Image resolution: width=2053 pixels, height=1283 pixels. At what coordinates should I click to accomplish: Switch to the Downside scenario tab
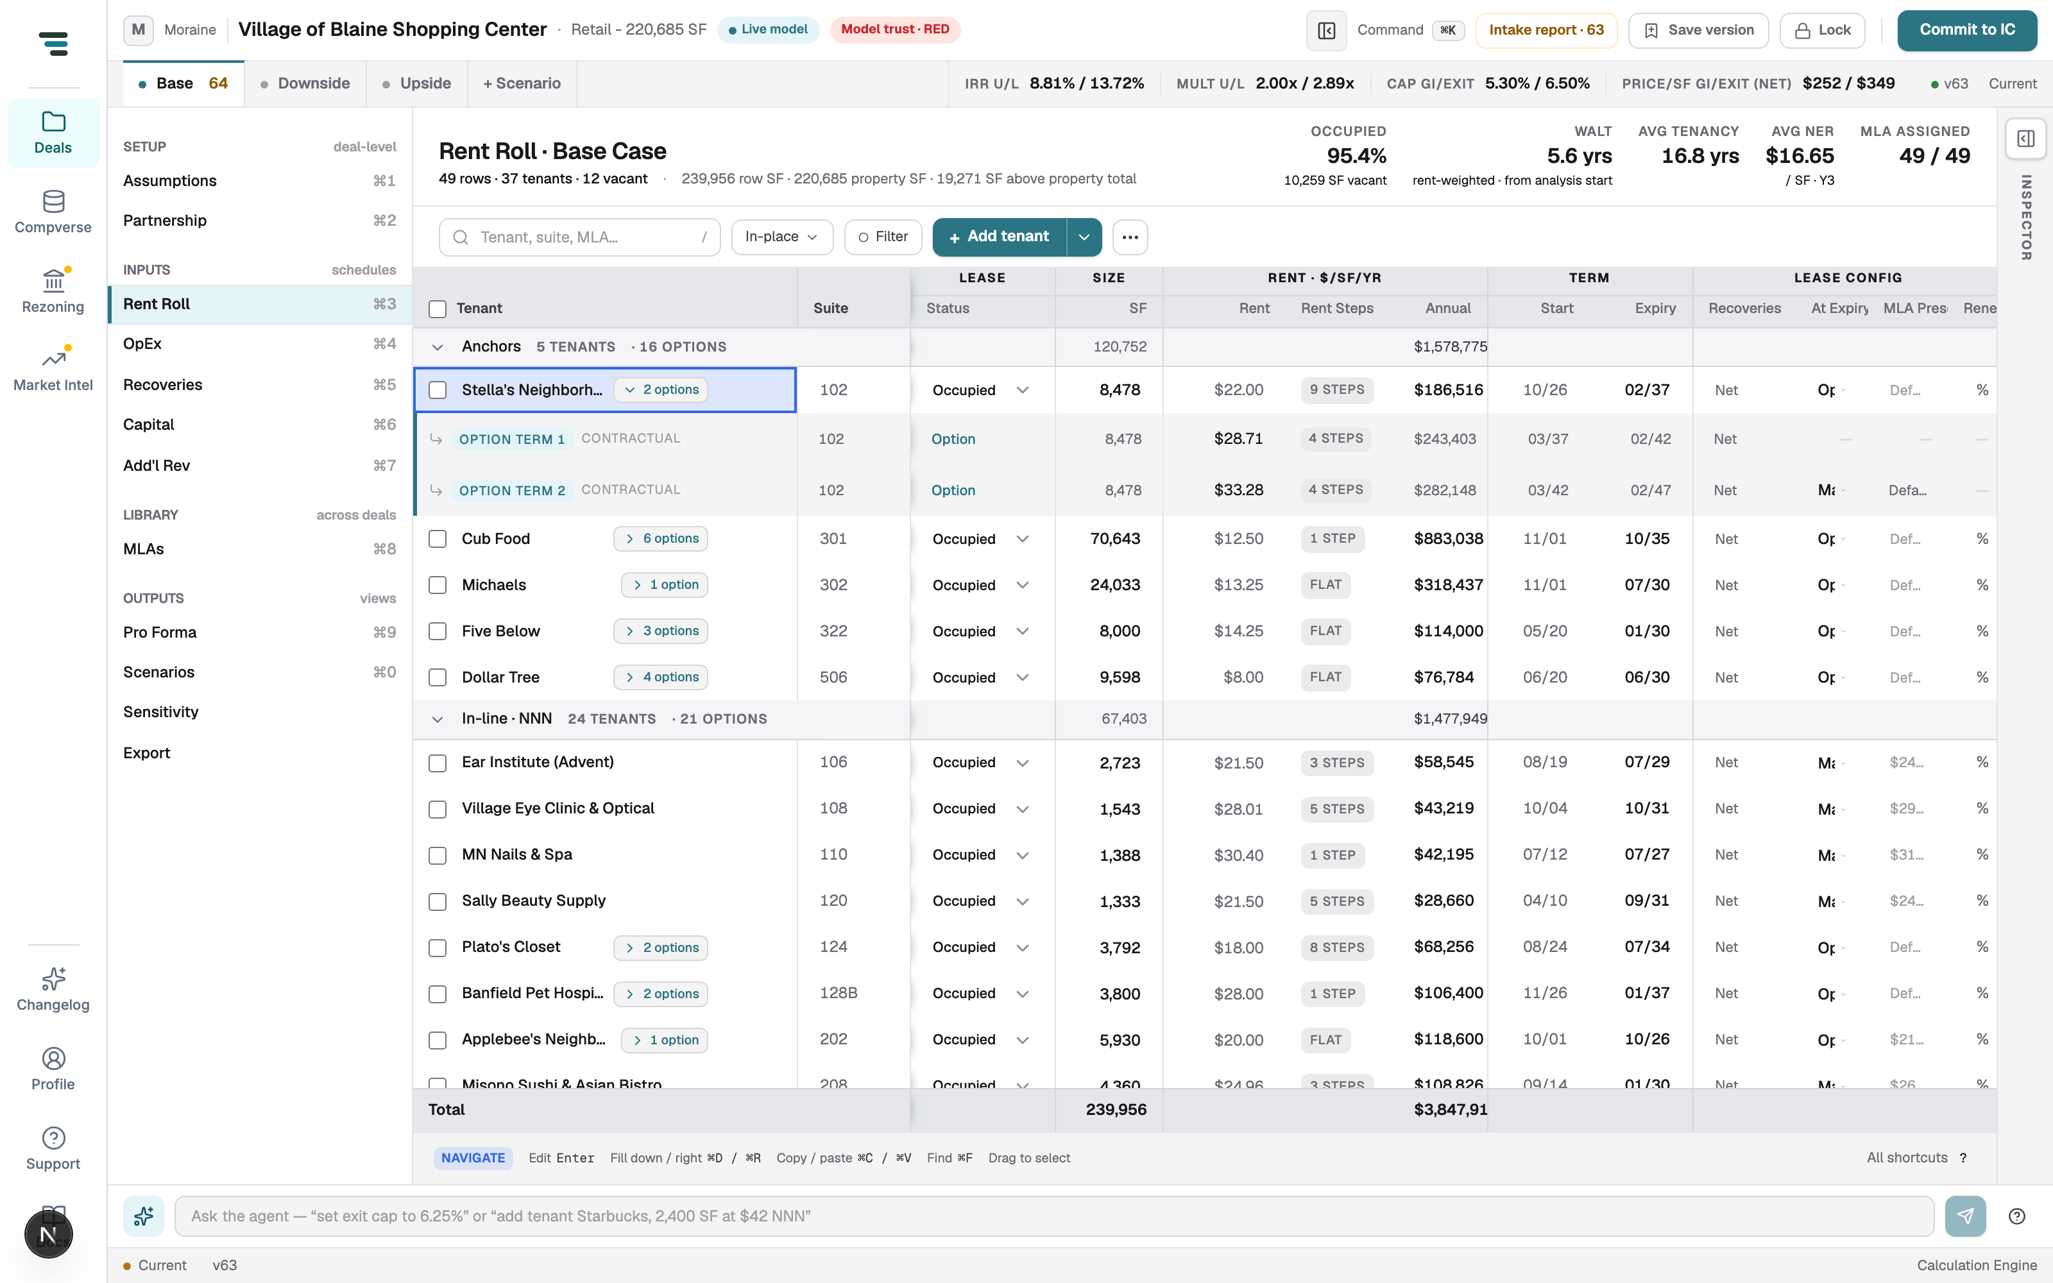(305, 83)
